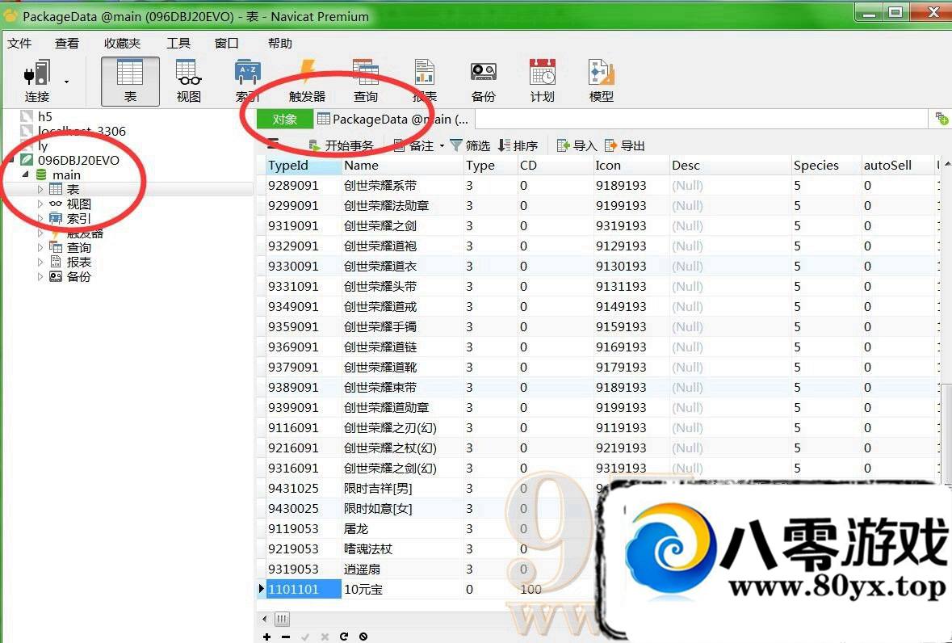Open the 连接 dropdown arrow
952x643 pixels.
coord(67,82)
